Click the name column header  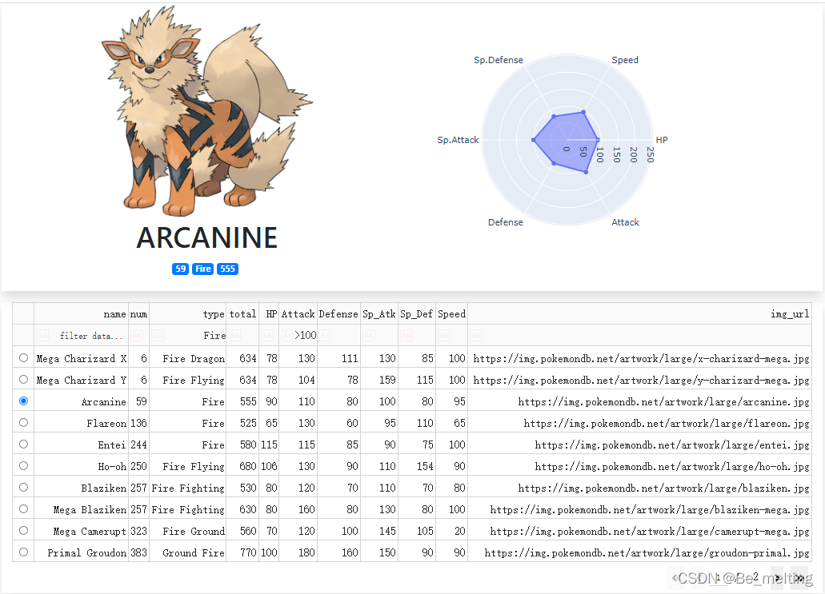pyautogui.click(x=81, y=314)
